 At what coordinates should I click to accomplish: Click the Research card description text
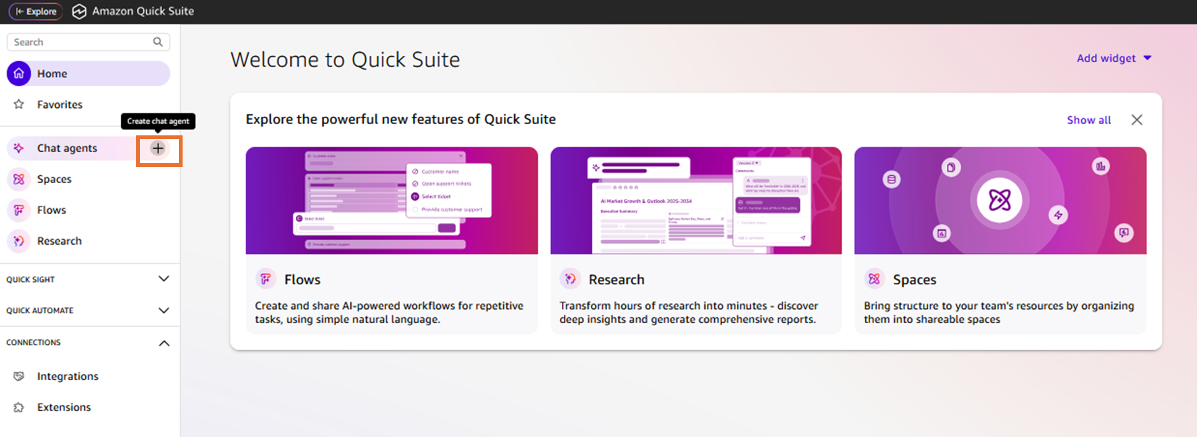pos(689,313)
